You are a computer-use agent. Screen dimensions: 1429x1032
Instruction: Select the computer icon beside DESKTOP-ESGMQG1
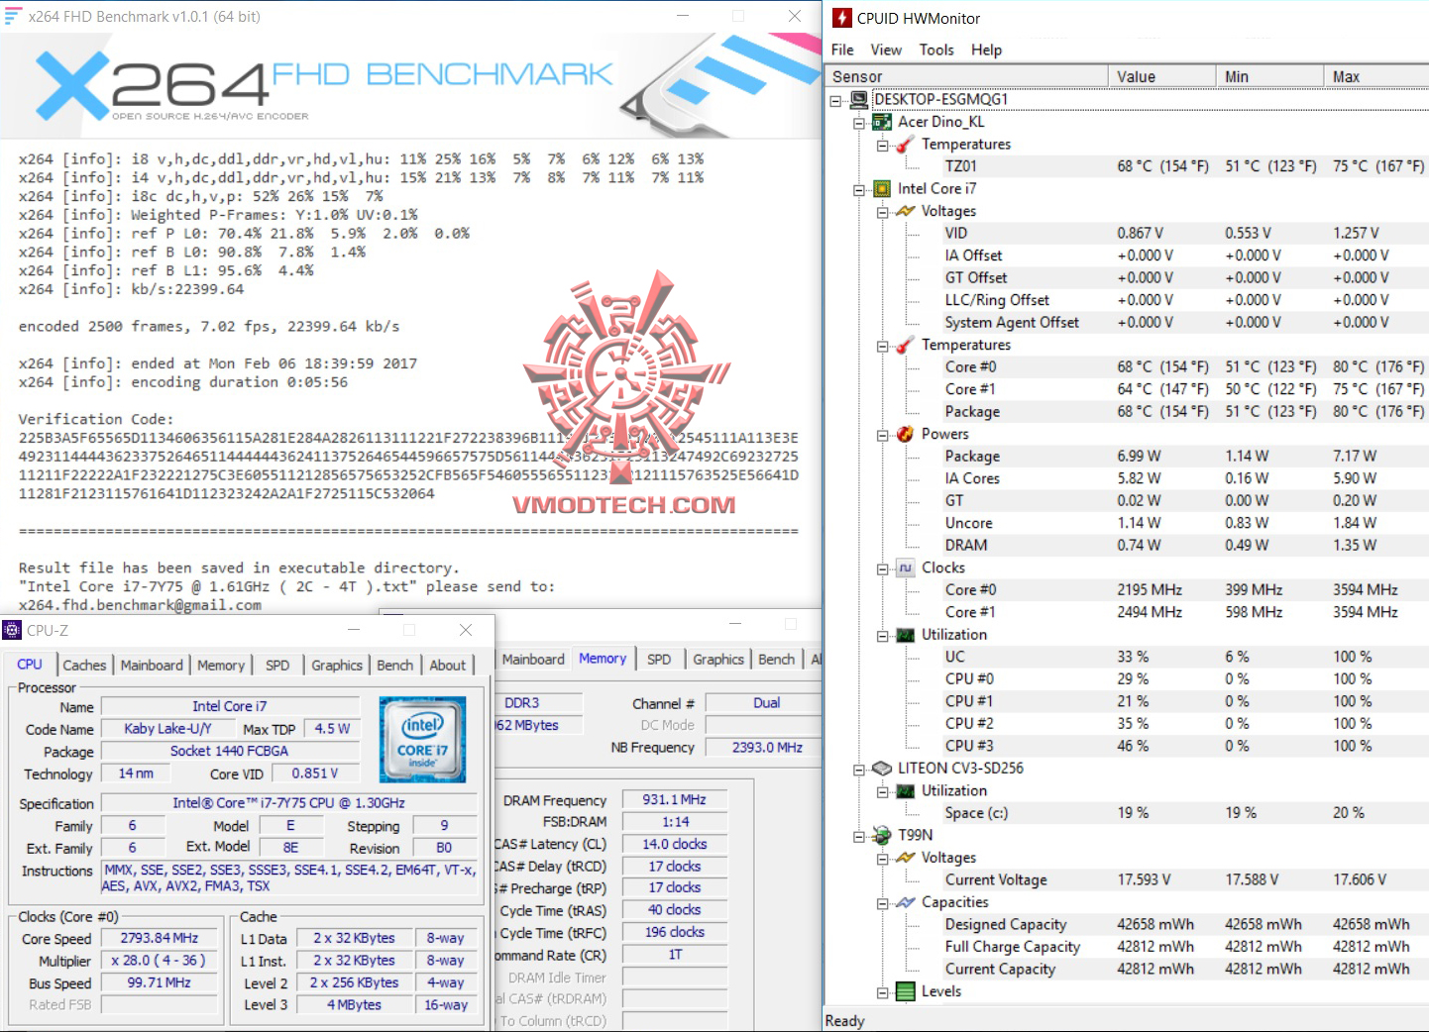[859, 99]
